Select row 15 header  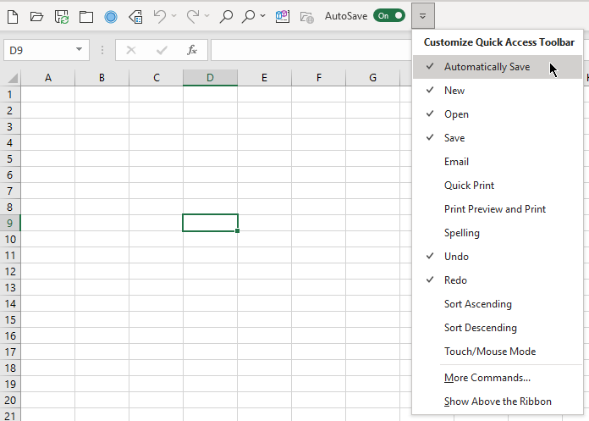(x=10, y=320)
